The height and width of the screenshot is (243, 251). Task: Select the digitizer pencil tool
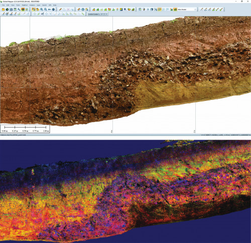click(x=60, y=10)
